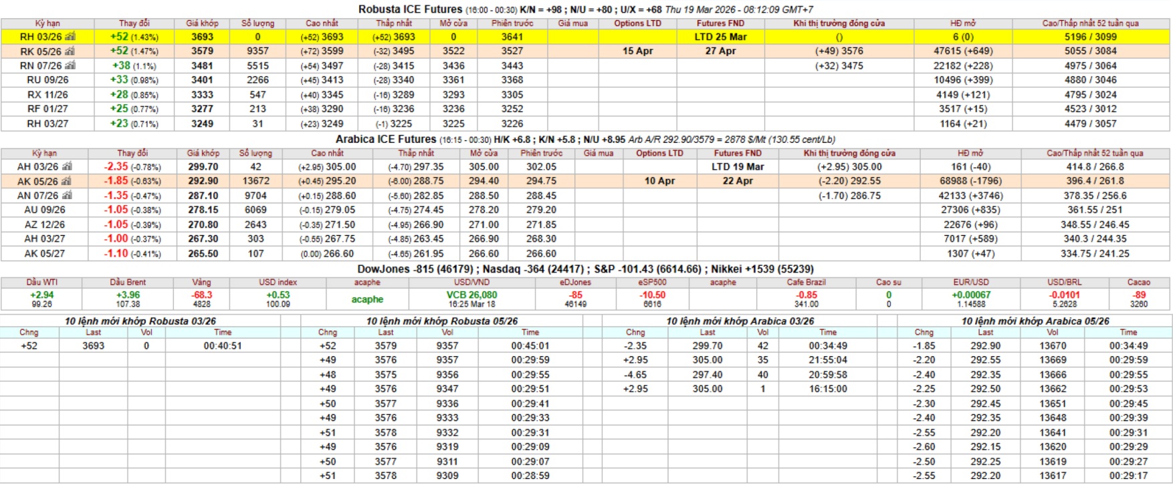Click the Robusta ICE Futures title
Screen dimensions: 1173x485
(x=410, y=9)
